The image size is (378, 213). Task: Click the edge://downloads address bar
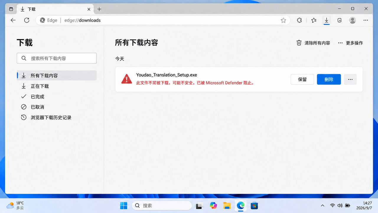coord(163,20)
